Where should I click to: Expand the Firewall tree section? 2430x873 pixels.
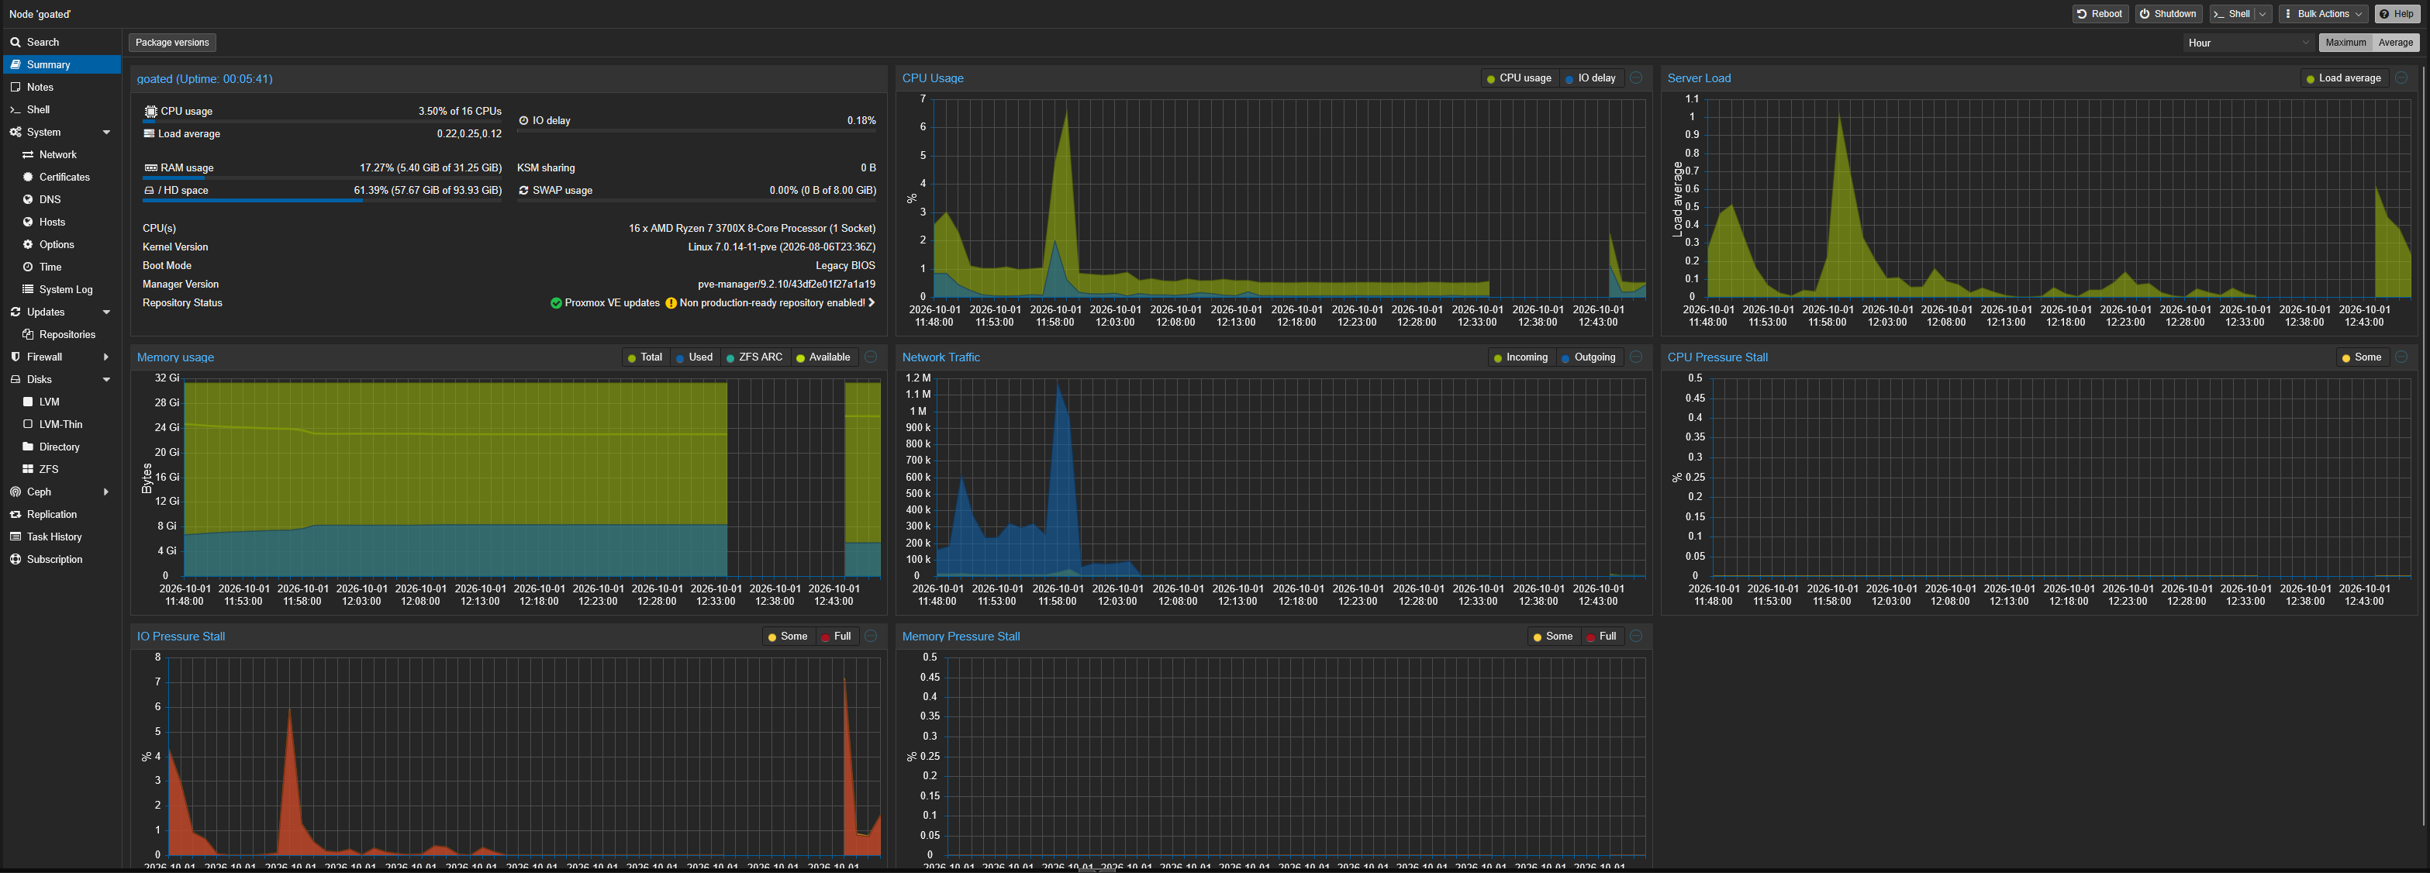click(105, 357)
